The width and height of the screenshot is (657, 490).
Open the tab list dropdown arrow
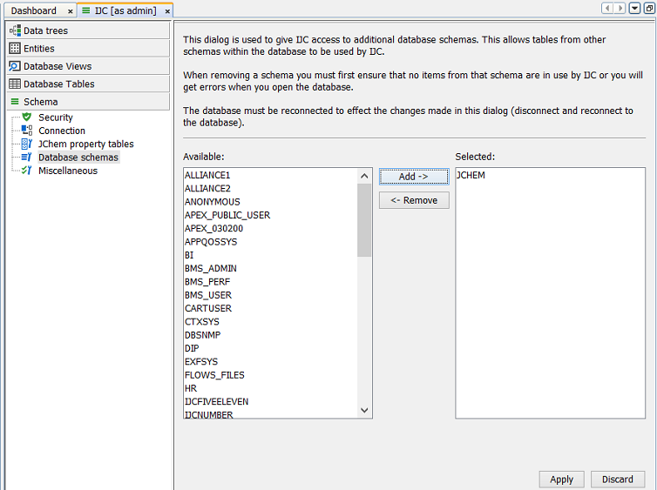coord(634,8)
